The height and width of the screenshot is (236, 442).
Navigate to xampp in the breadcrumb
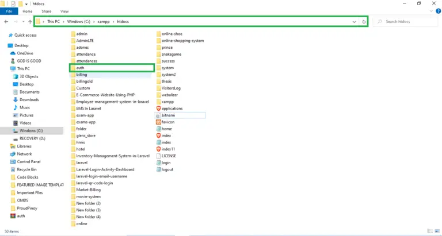(103, 22)
